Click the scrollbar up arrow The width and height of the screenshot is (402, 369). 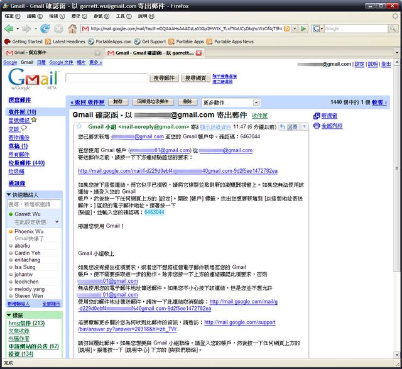pyautogui.click(x=396, y=62)
